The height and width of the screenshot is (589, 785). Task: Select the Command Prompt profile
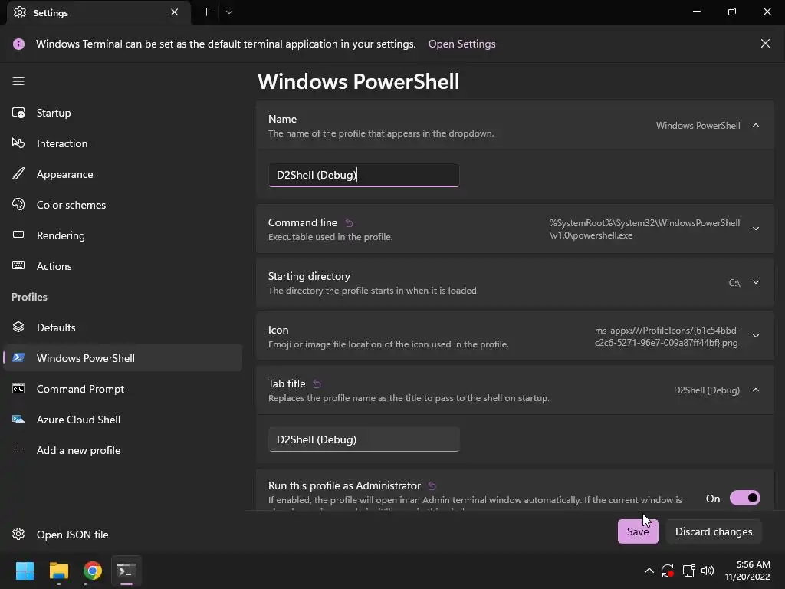coord(123,389)
